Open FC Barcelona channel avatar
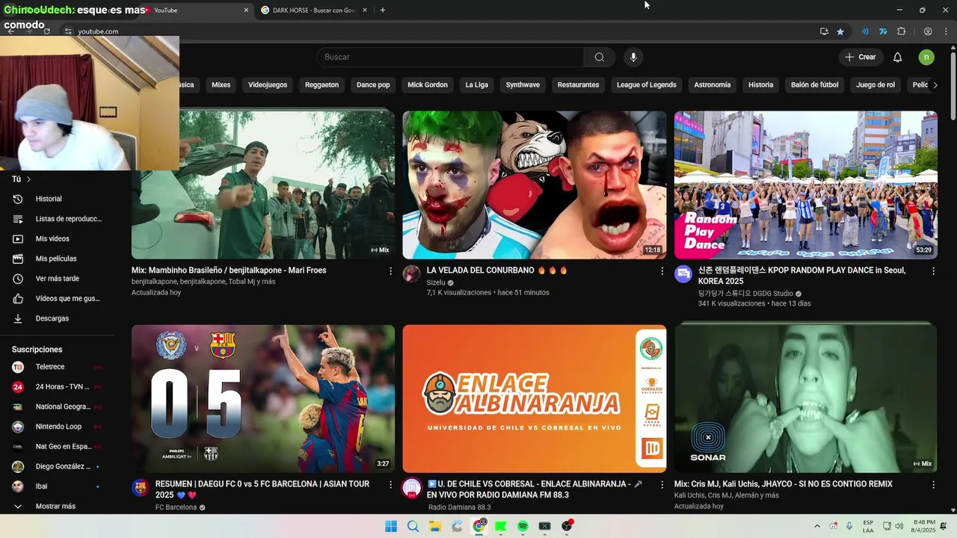The height and width of the screenshot is (538, 957). [141, 488]
